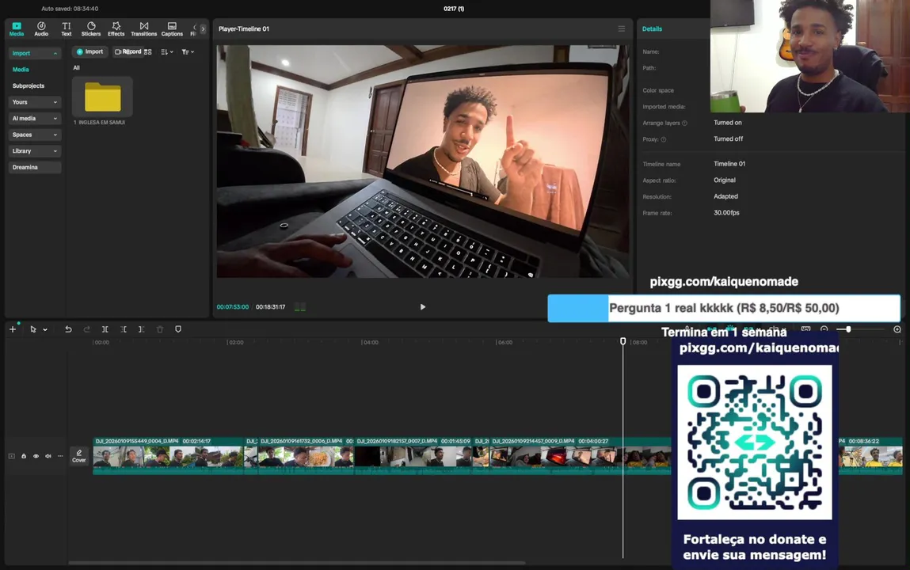Switch to the Transitions tab
Image resolution: width=910 pixels, height=570 pixels.
coord(144,29)
